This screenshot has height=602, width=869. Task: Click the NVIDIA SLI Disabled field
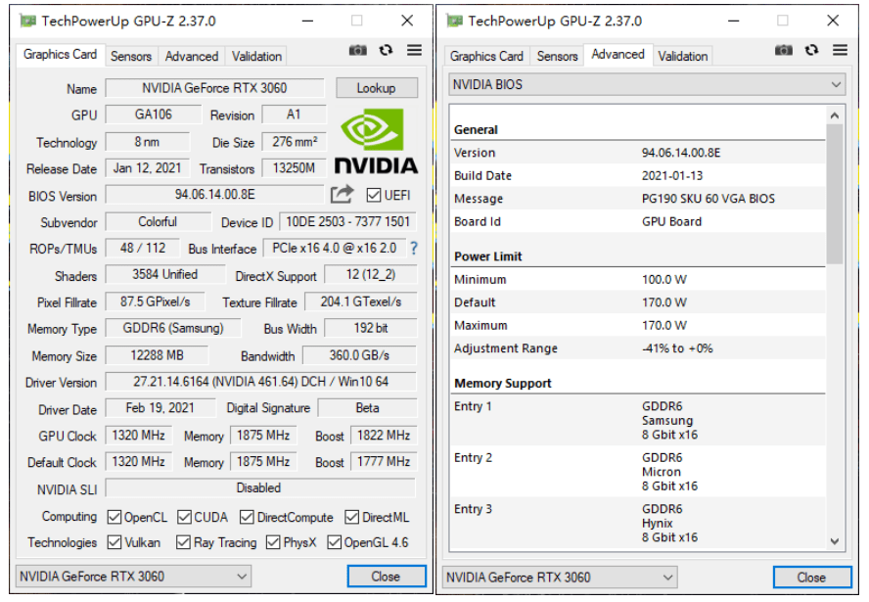[260, 487]
